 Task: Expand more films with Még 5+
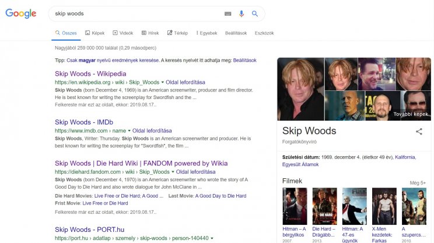[x=418, y=183]
